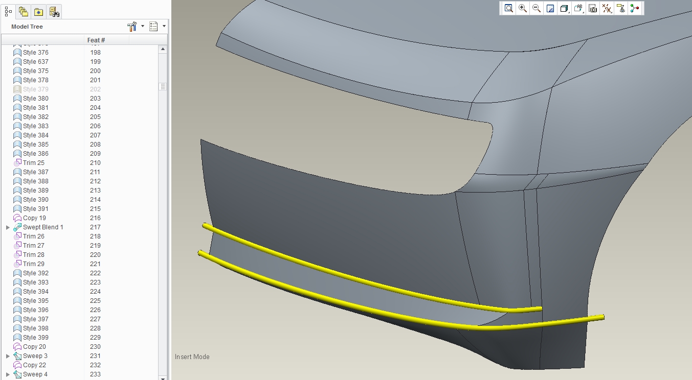
Task: Select Style 399 in the model tree
Action: [x=36, y=338]
